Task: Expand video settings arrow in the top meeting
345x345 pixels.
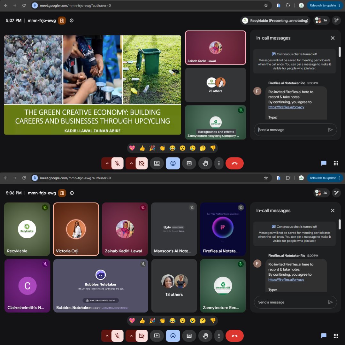Action: (x=131, y=163)
